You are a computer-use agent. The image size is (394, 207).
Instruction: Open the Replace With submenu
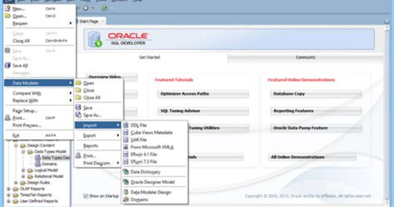coord(39,101)
